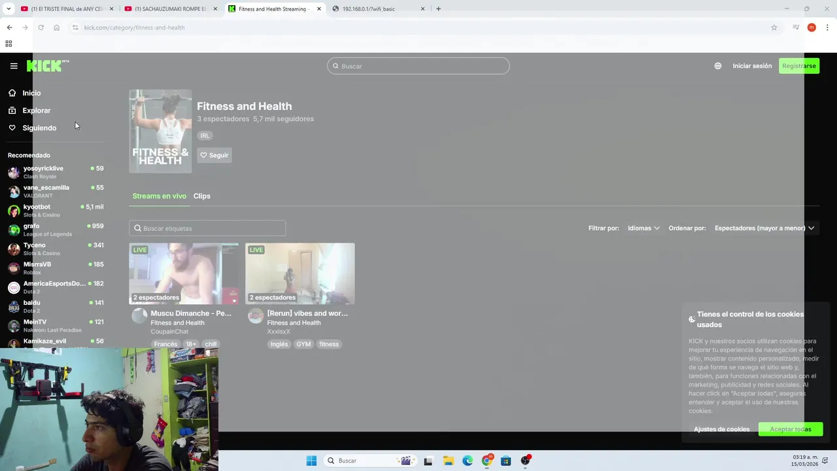Open File Explorer from the taskbar
The image size is (837, 471).
coord(449,461)
